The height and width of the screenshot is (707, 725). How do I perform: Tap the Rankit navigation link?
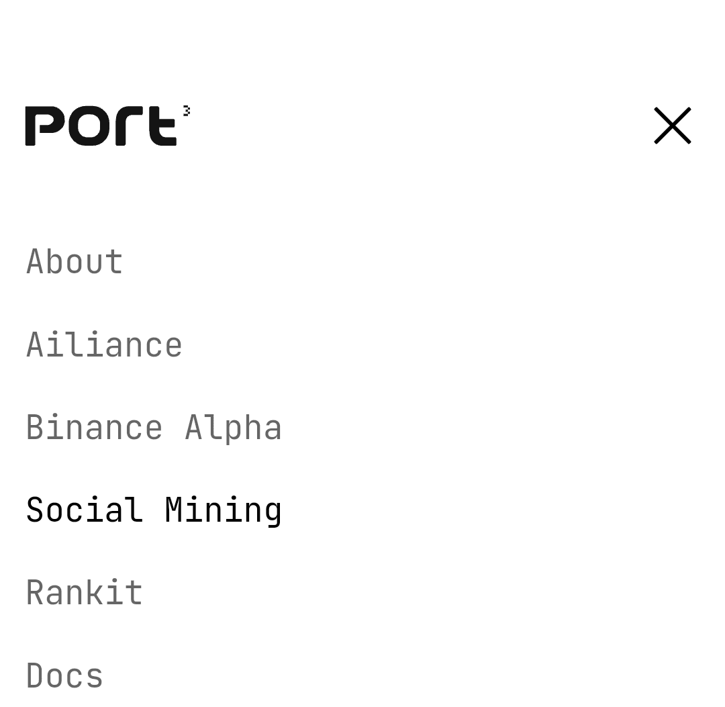coord(84,592)
